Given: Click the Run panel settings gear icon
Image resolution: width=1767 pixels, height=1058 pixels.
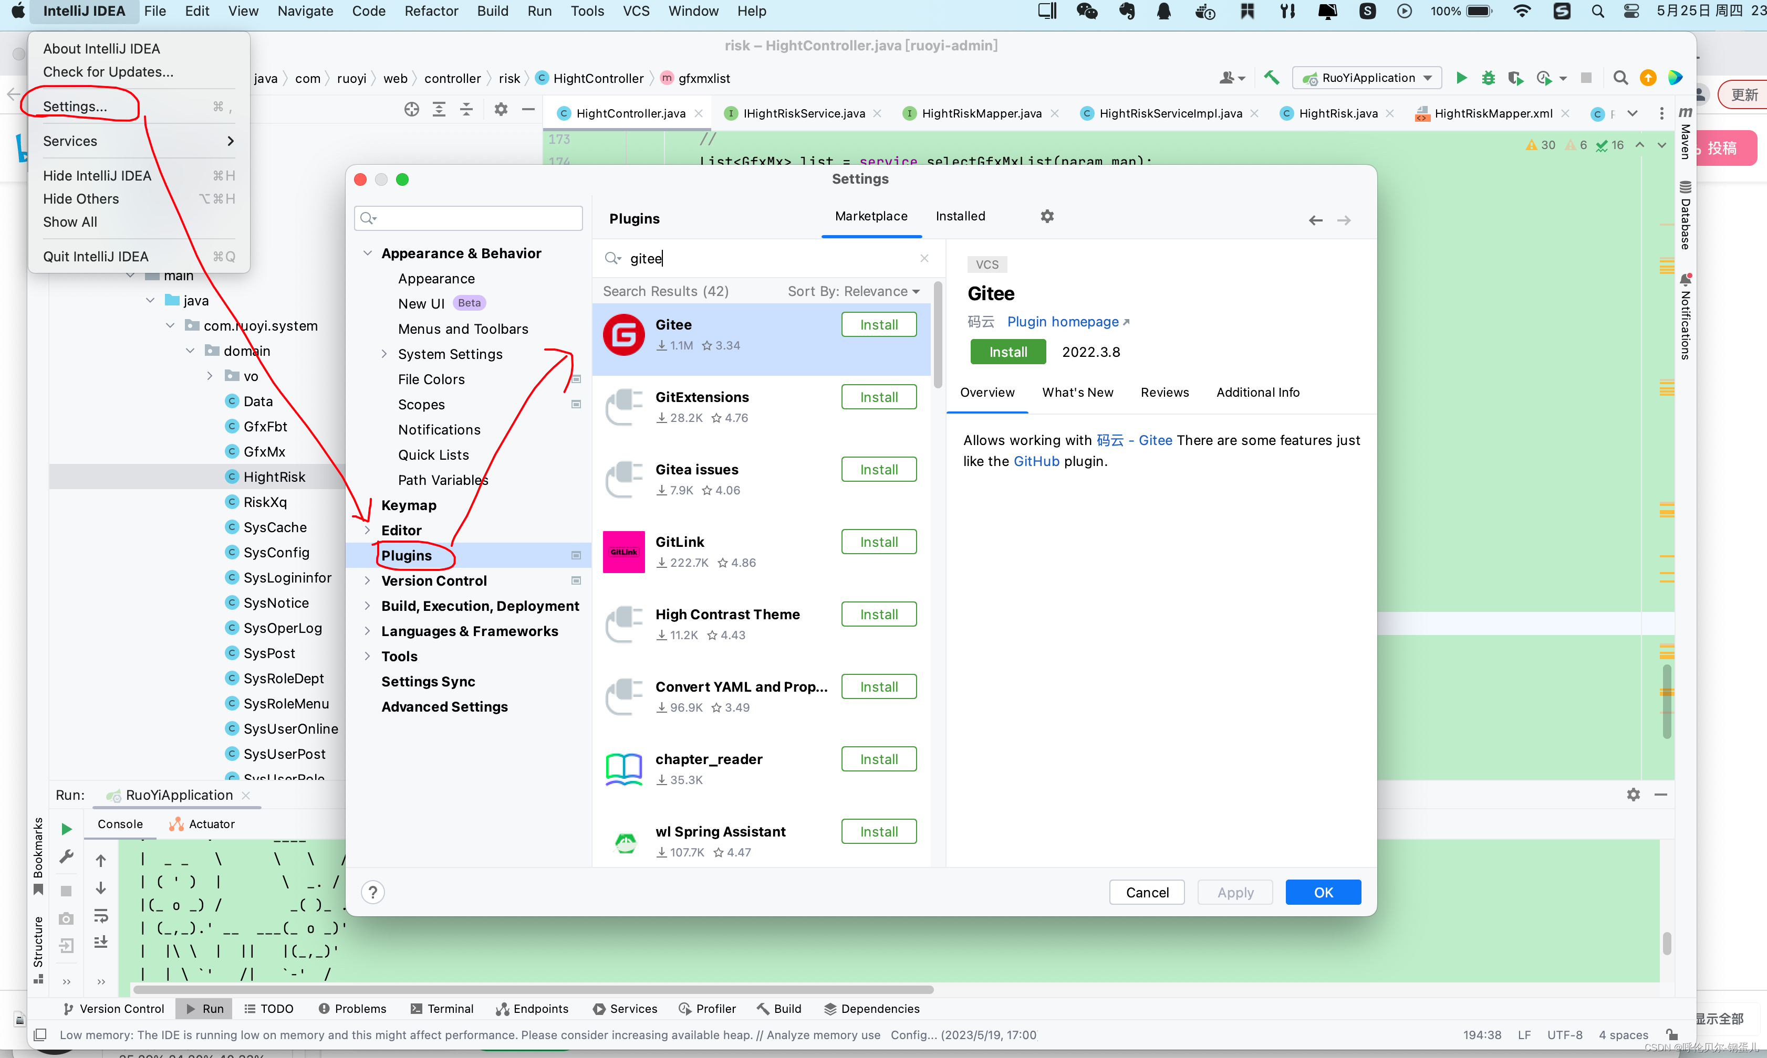Looking at the screenshot, I should (x=1633, y=794).
